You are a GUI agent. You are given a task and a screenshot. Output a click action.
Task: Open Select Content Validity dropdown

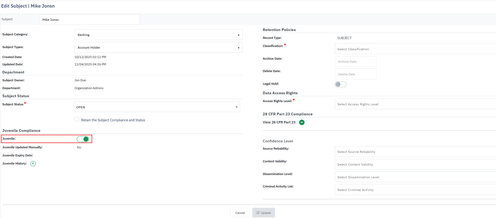415,165
